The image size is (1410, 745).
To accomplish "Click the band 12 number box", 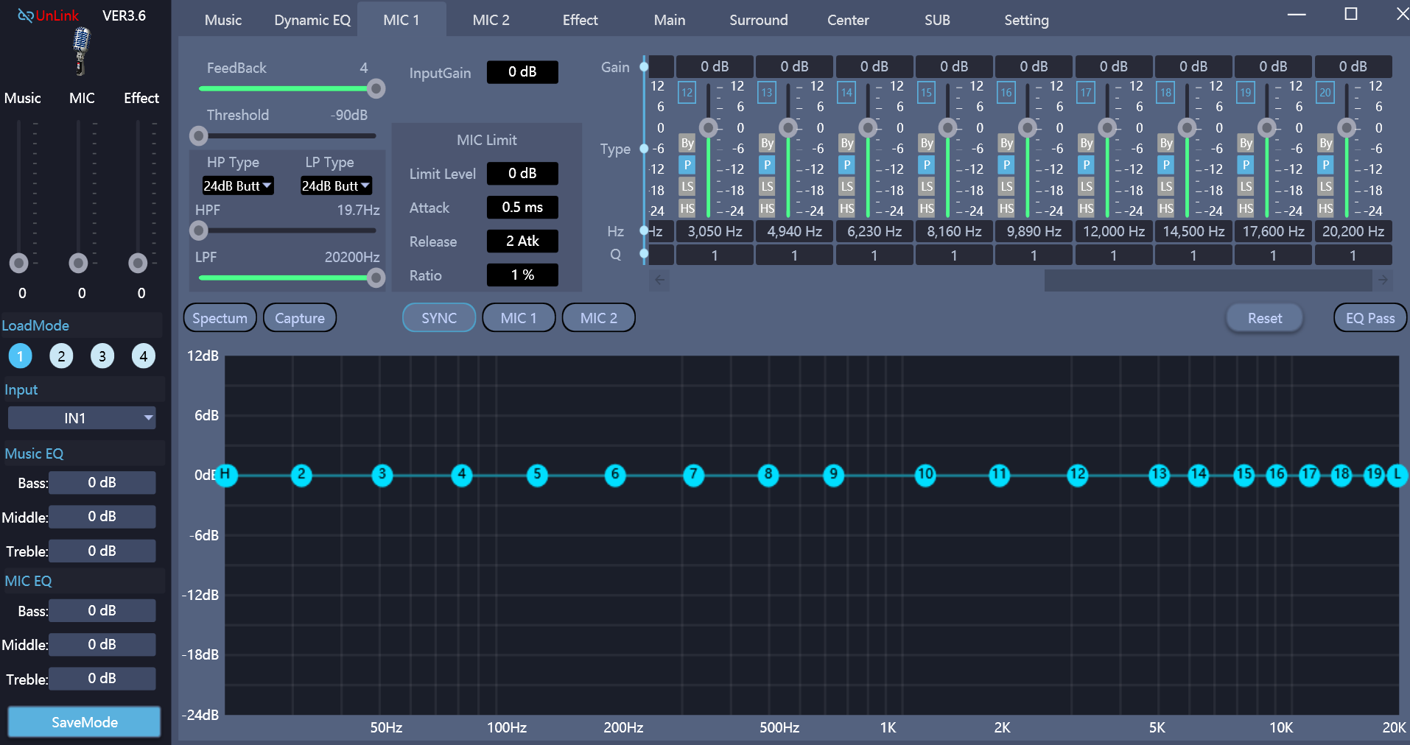I will coord(687,92).
